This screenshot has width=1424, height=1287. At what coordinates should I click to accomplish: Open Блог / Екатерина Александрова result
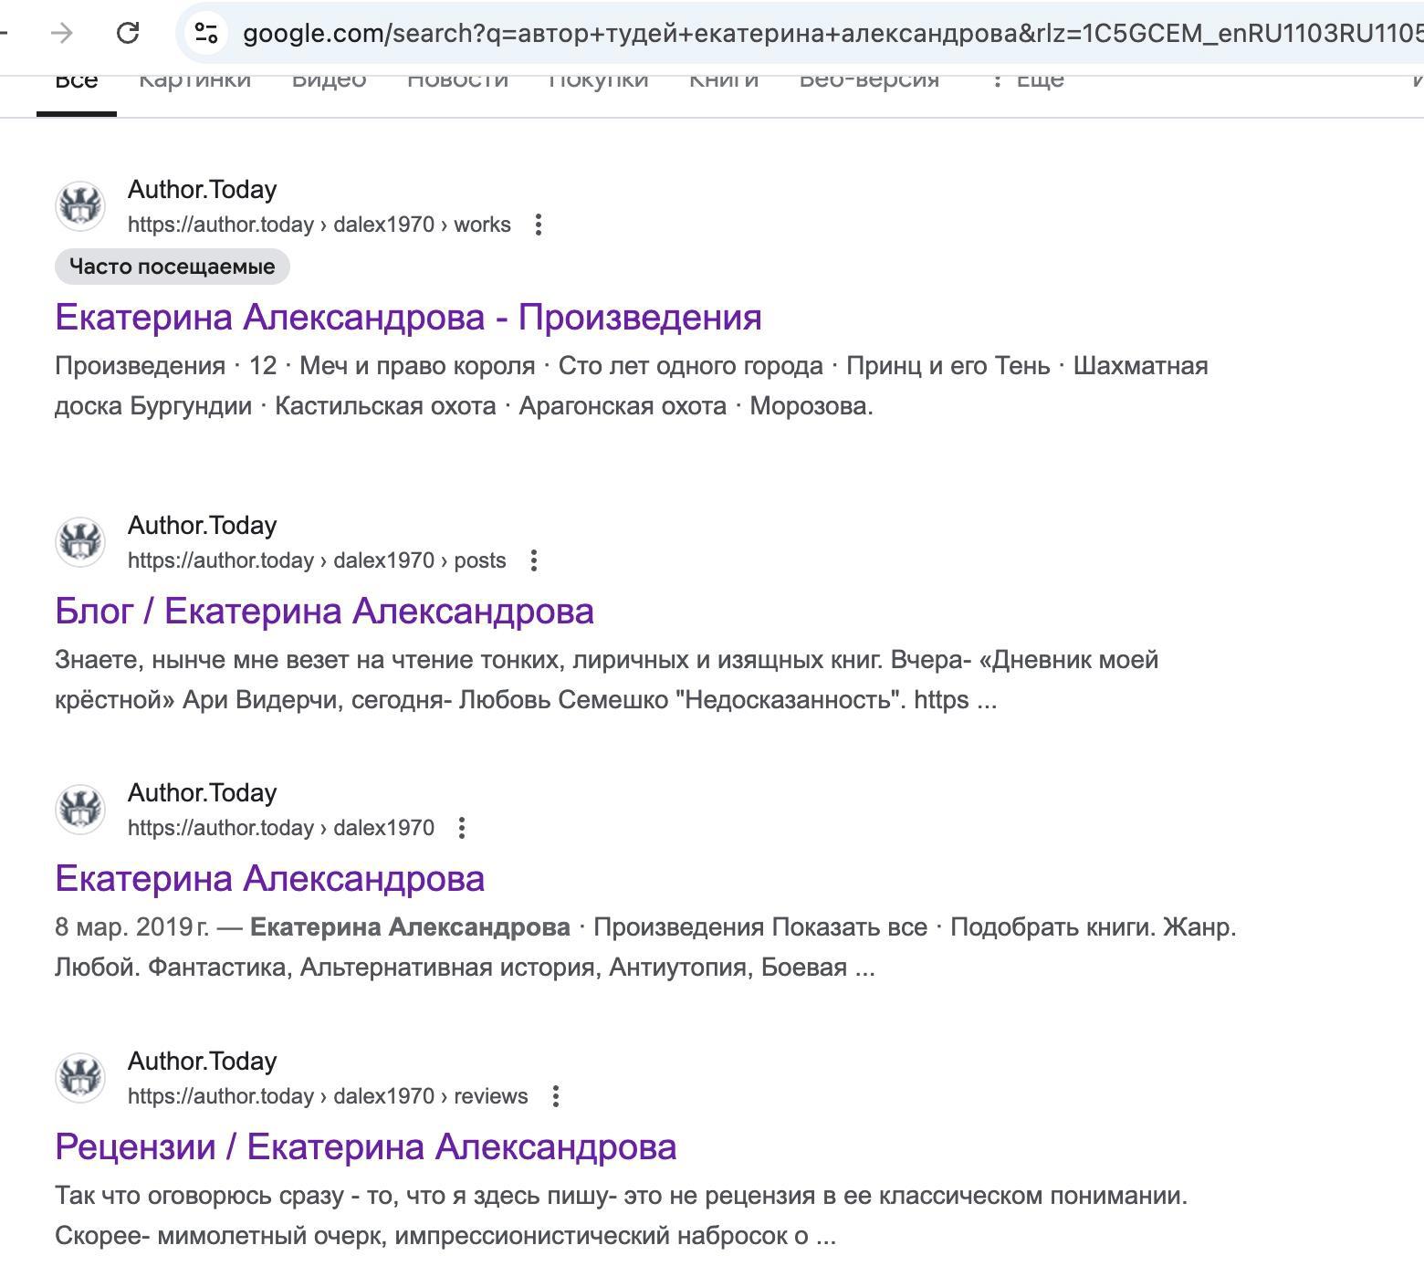[324, 612]
